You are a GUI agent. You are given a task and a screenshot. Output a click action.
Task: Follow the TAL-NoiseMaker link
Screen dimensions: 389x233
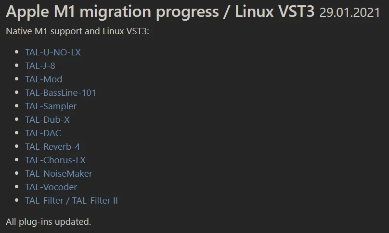[x=59, y=173]
